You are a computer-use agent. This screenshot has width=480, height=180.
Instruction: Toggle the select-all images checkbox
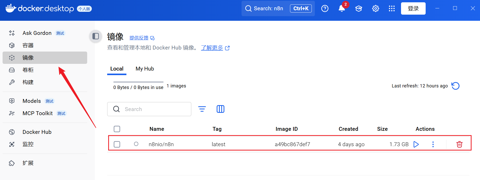click(x=117, y=129)
